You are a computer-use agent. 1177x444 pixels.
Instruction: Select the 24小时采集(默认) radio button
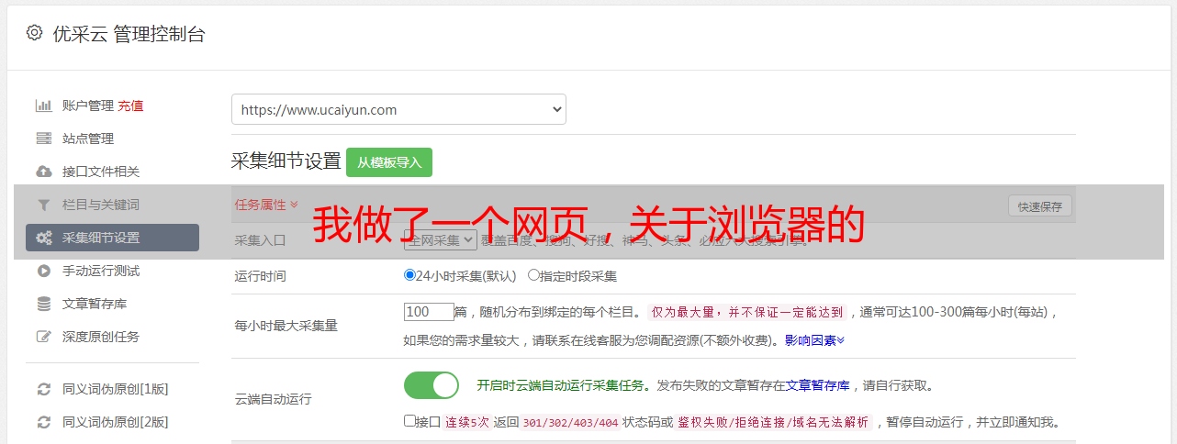click(x=409, y=274)
